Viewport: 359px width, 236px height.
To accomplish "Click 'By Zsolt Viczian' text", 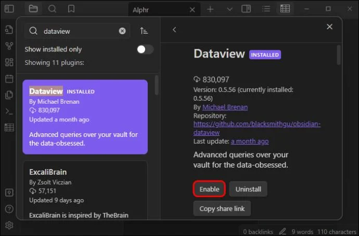I will (x=50, y=183).
